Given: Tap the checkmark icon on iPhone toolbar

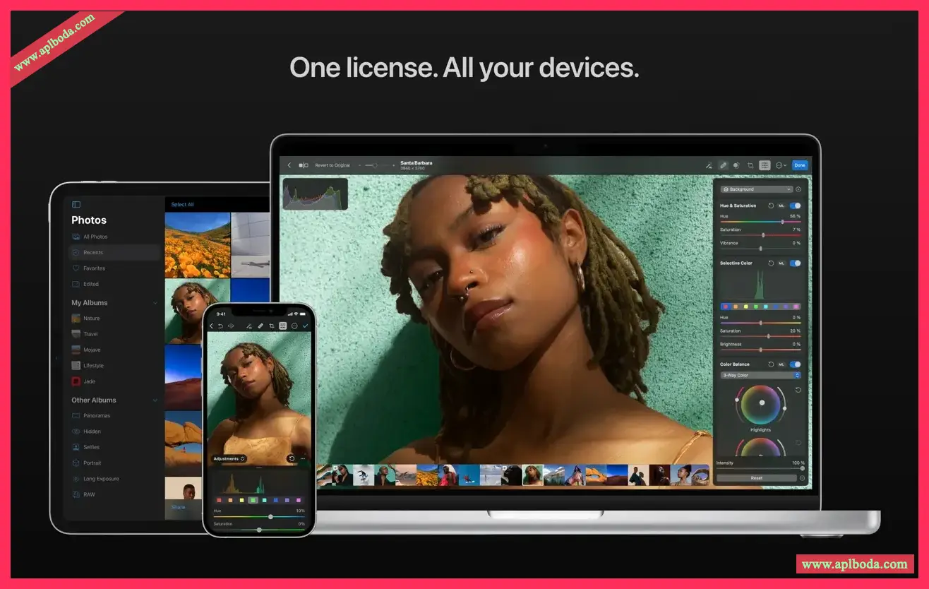Looking at the screenshot, I should point(305,326).
